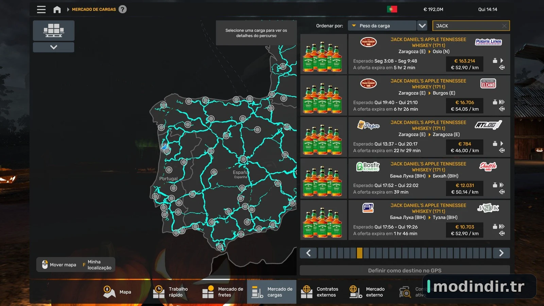
Task: Center map with 'Minha localização'
Action: (97, 265)
